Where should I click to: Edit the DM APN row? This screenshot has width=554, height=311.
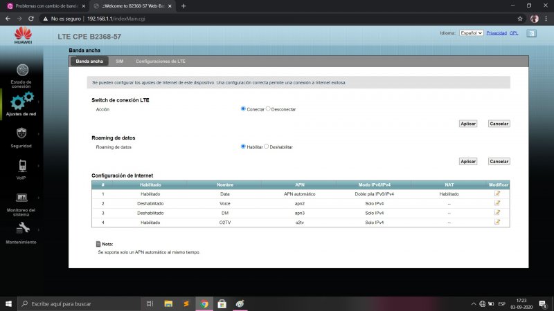[497, 213]
